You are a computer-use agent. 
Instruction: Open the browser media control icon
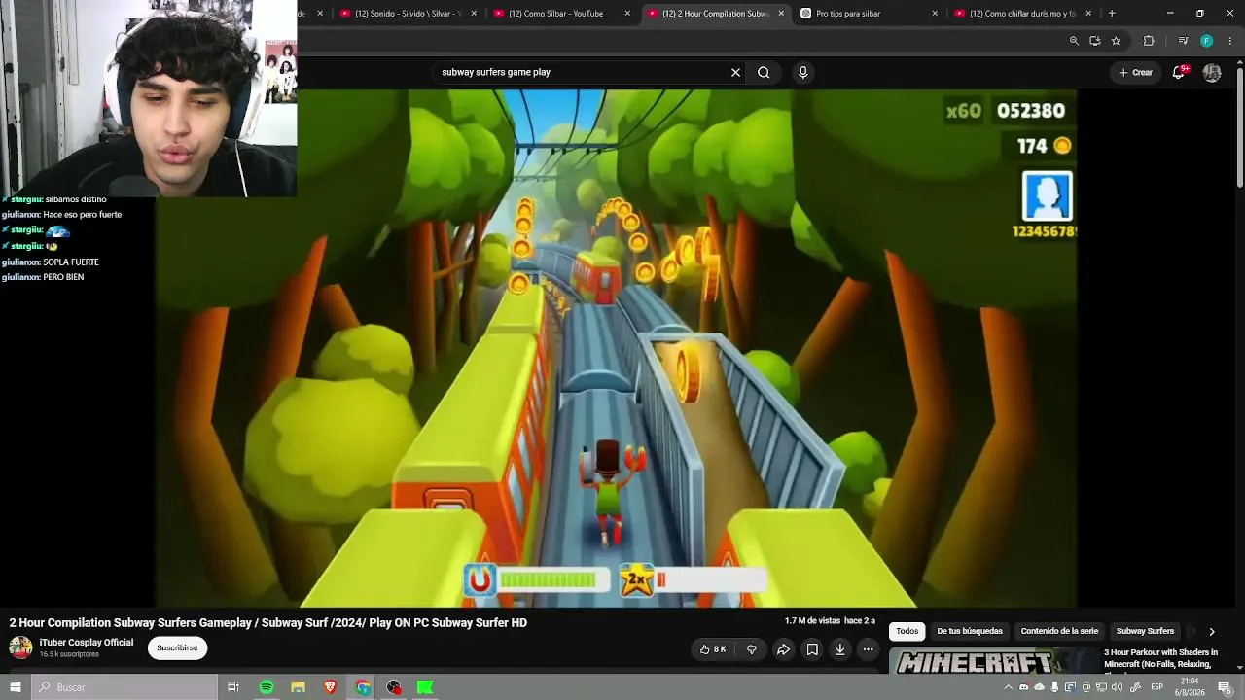click(x=1183, y=41)
